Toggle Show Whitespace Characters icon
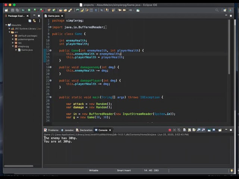Viewport: 239px width, 179px height. tap(96, 10)
